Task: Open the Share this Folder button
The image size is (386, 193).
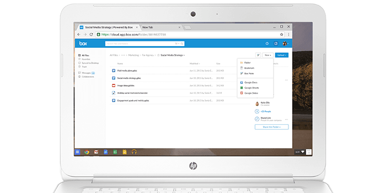Action: pos(272,127)
